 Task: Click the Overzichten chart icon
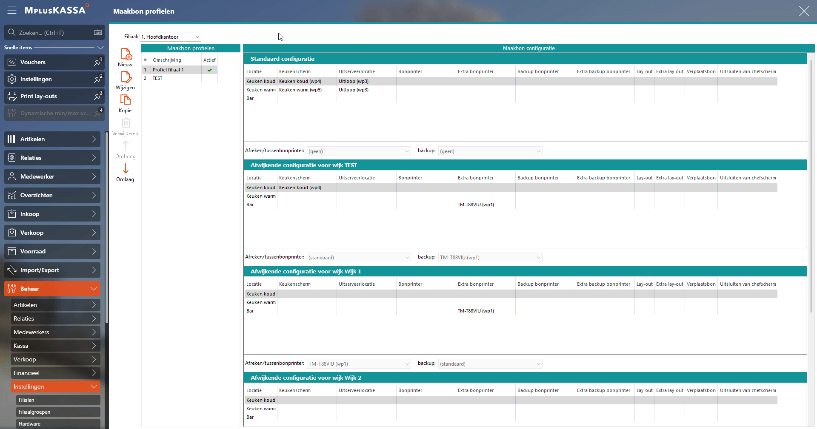(x=12, y=195)
